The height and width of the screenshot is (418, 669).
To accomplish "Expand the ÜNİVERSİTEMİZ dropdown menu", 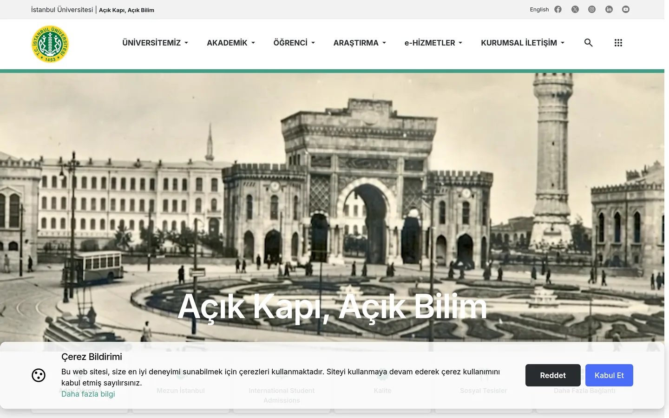I will (155, 43).
